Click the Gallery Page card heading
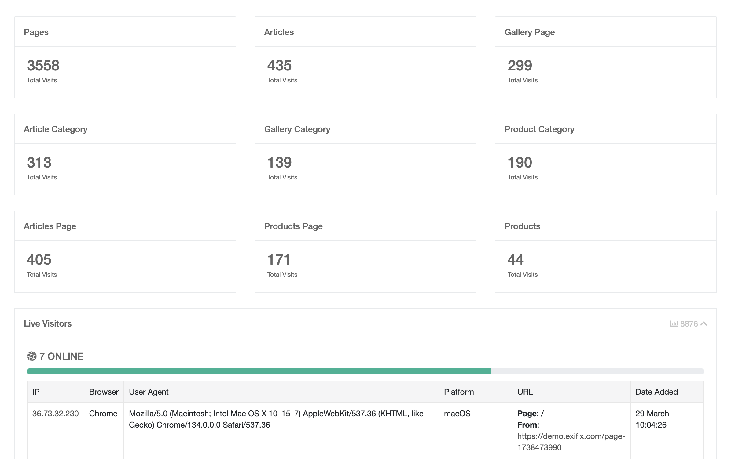This screenshot has height=459, width=731. 529,32
